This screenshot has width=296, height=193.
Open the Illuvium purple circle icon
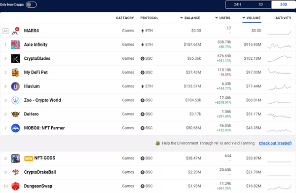(15, 86)
